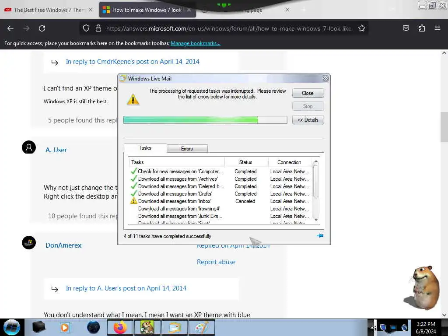Open the Windows Start orb

coord(12,327)
